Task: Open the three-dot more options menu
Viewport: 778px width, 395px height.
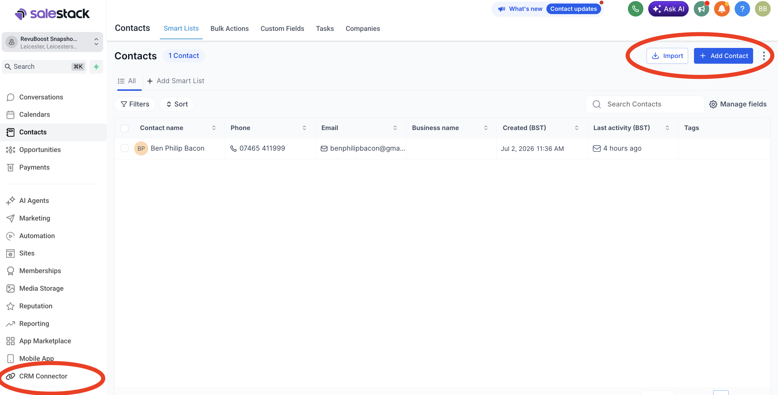Action: (x=764, y=56)
